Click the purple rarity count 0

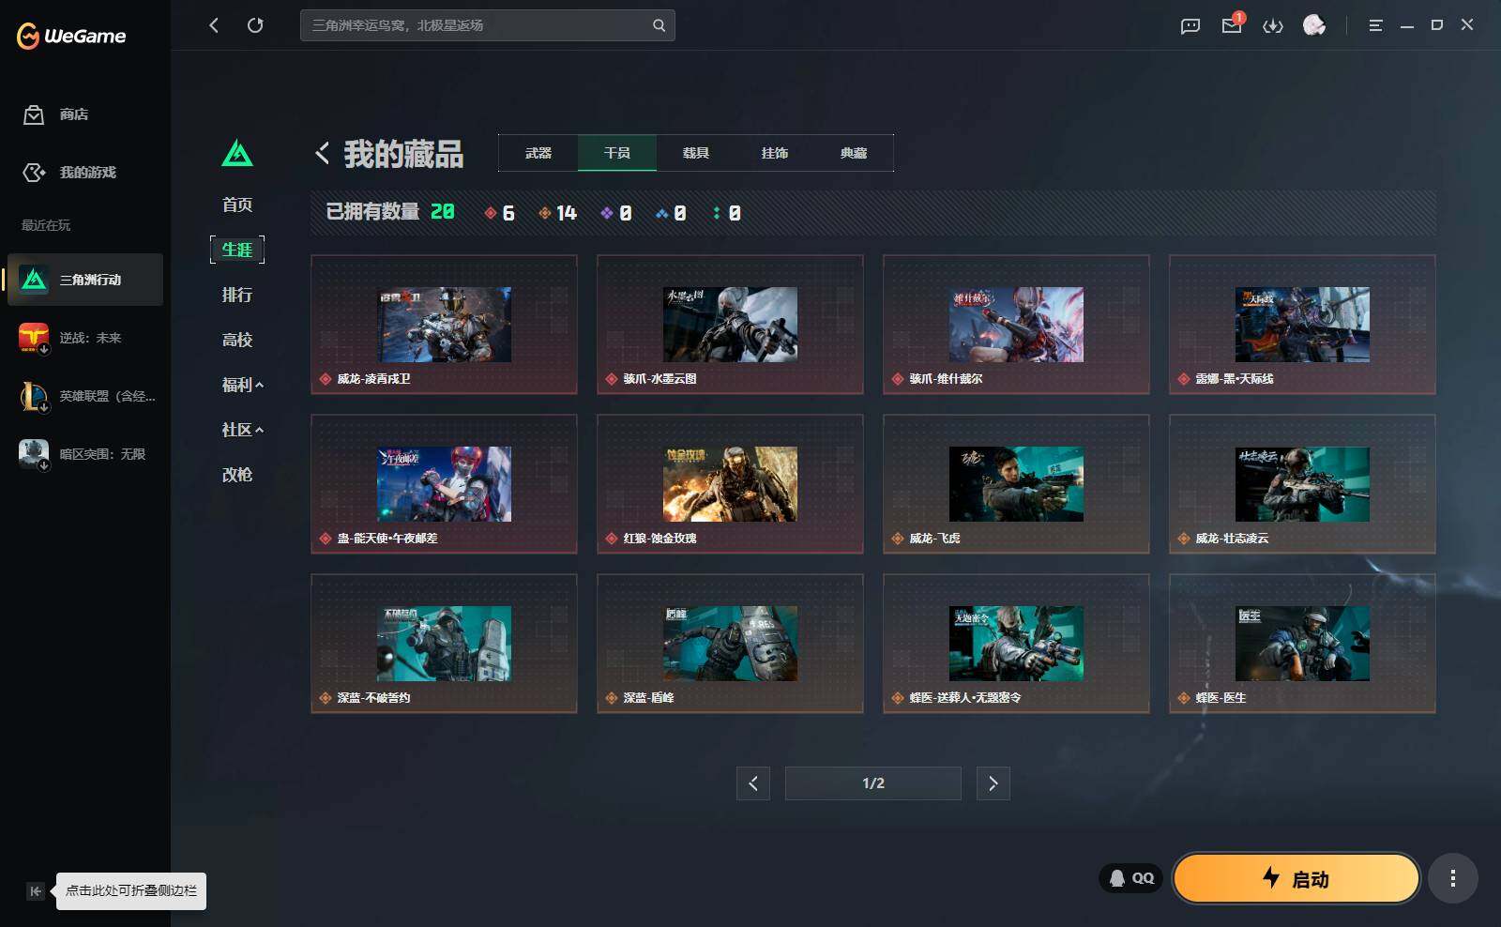616,213
